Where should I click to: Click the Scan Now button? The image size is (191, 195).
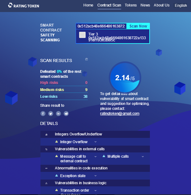click(x=138, y=26)
